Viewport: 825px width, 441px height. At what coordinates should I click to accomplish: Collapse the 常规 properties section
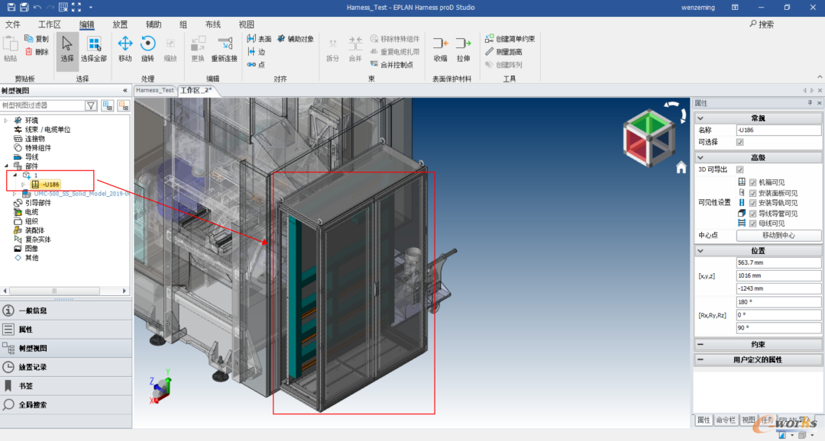point(700,118)
